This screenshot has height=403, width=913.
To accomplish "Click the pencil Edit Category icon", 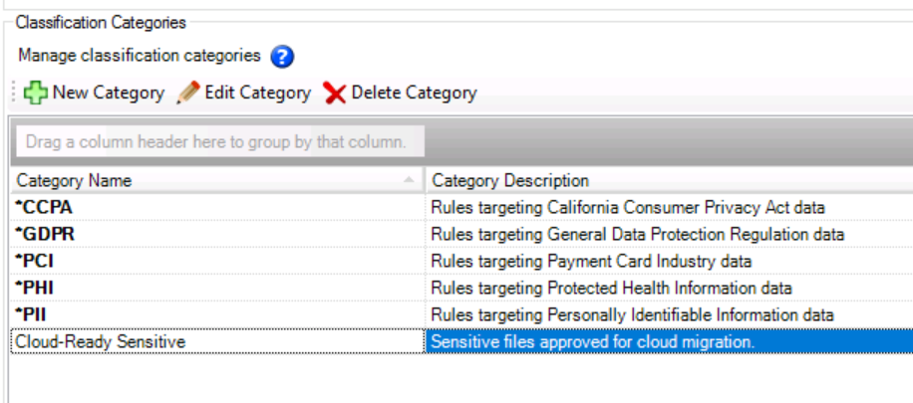I will tap(188, 93).
